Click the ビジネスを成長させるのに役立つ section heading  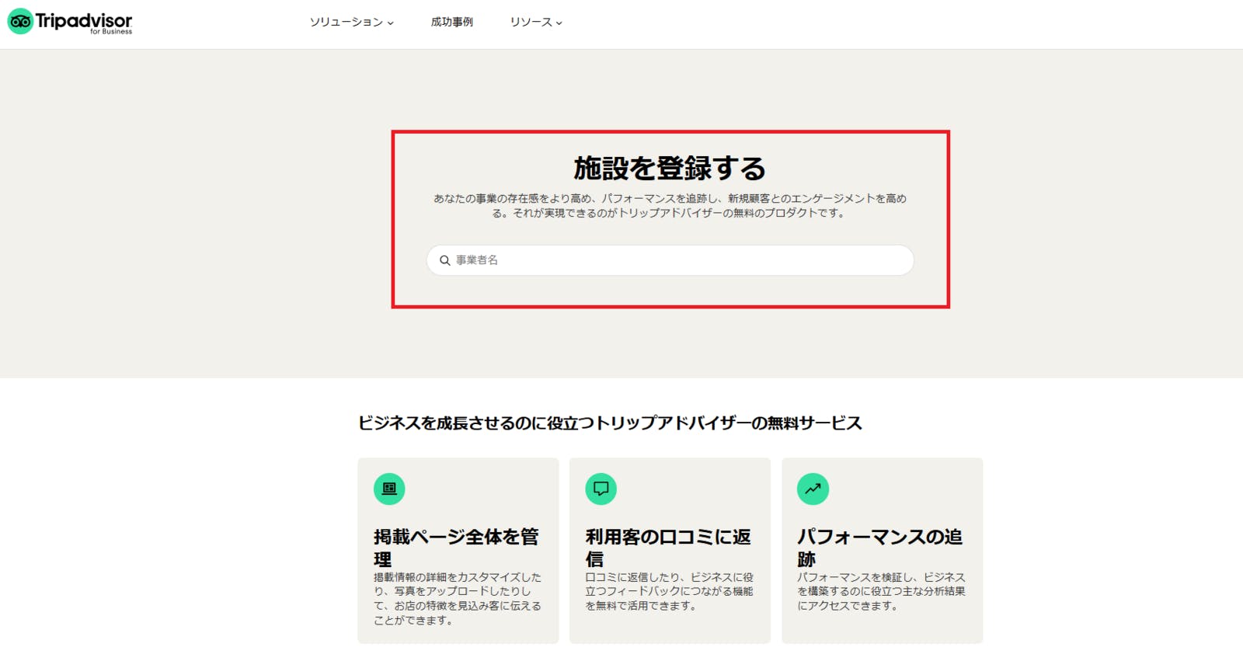[x=610, y=423]
